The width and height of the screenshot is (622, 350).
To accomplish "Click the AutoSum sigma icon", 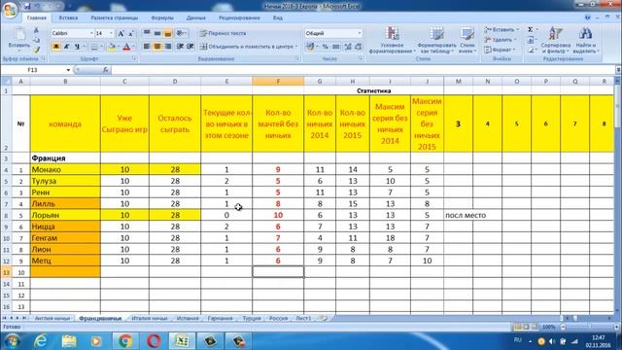I will (x=531, y=30).
